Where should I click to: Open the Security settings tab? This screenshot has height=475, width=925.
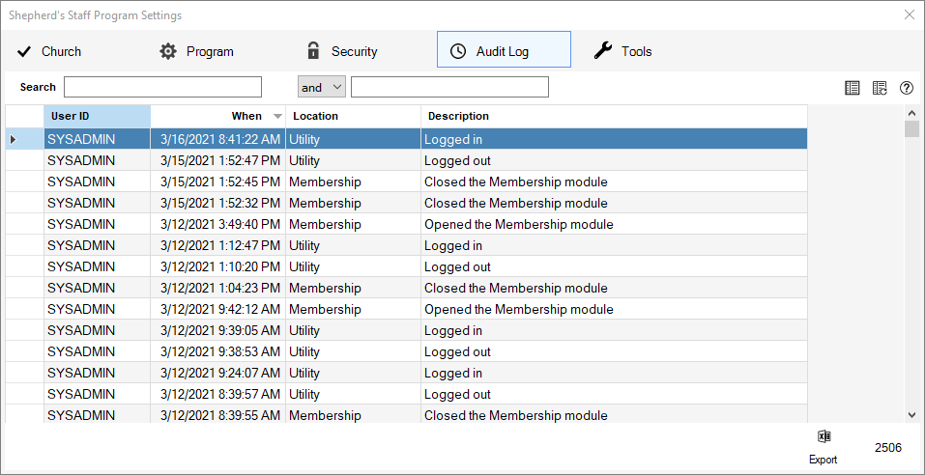coord(341,51)
